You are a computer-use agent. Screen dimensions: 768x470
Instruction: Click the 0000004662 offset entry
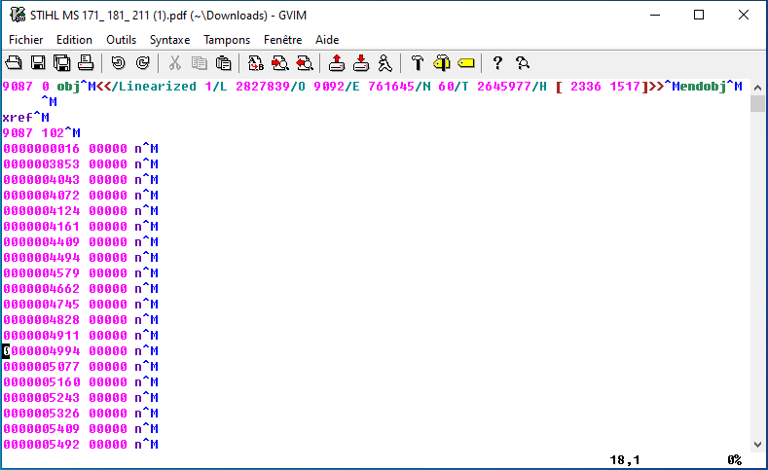coord(41,289)
